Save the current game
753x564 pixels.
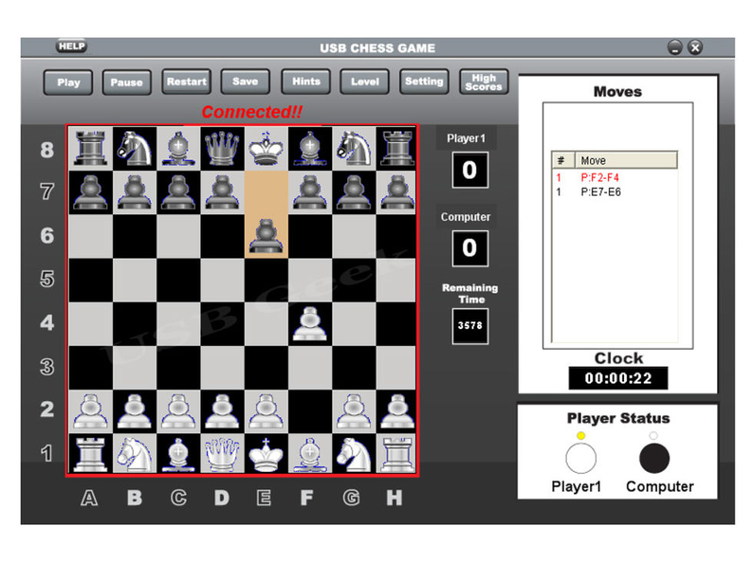pos(245,81)
